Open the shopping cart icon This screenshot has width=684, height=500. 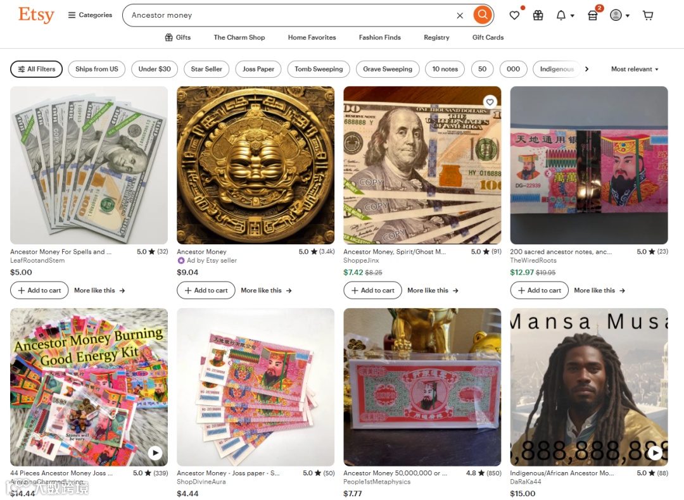(649, 15)
